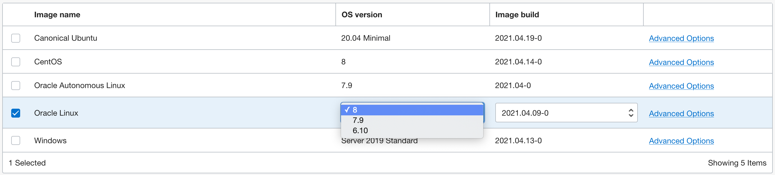
Task: Open Advanced Options for Windows
Action: click(681, 140)
